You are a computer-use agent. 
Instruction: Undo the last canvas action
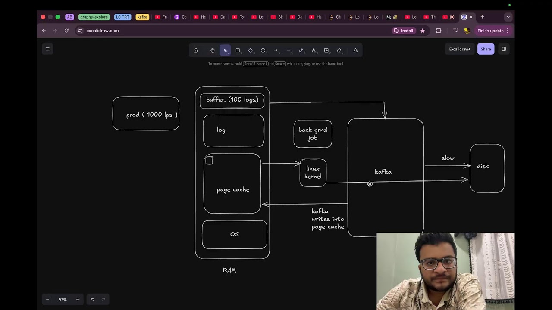click(92, 299)
